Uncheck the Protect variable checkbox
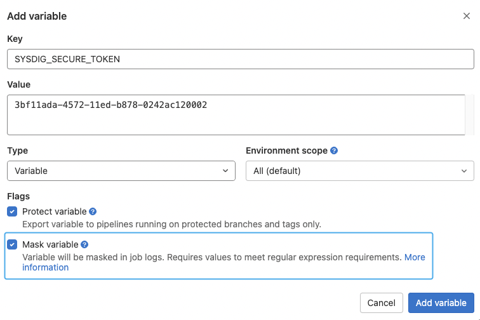This screenshot has height=320, width=480. pos(12,211)
